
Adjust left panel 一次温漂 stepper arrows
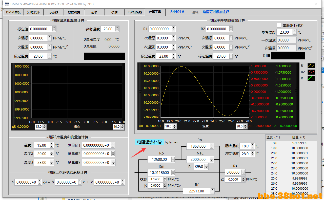[x=49, y=38]
